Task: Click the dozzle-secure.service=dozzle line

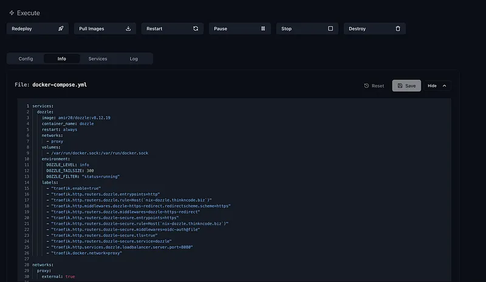Action: pyautogui.click(x=109, y=241)
